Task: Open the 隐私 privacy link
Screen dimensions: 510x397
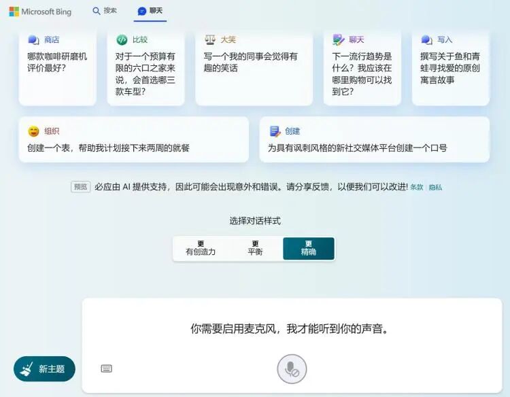Action: [435, 187]
